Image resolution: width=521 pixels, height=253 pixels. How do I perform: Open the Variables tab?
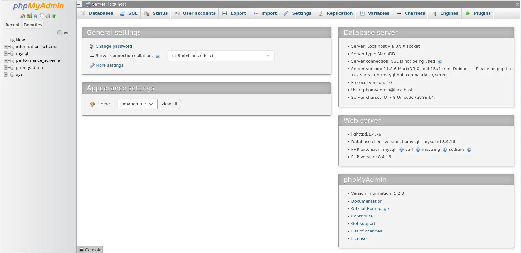pyautogui.click(x=375, y=13)
